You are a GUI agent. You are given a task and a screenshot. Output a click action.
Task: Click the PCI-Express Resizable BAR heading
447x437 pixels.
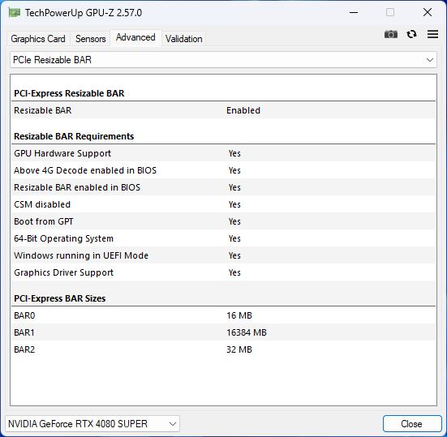tap(69, 93)
